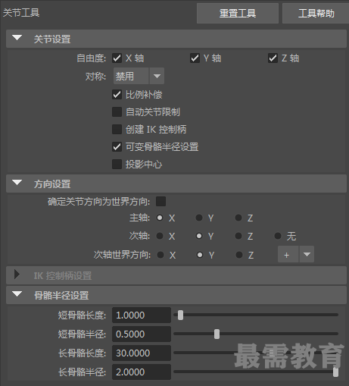
Task: Select 无 for 次轴
Action: pyautogui.click(x=278, y=236)
